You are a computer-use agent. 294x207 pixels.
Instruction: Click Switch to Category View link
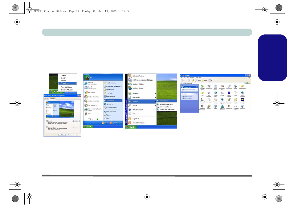coord(190,90)
